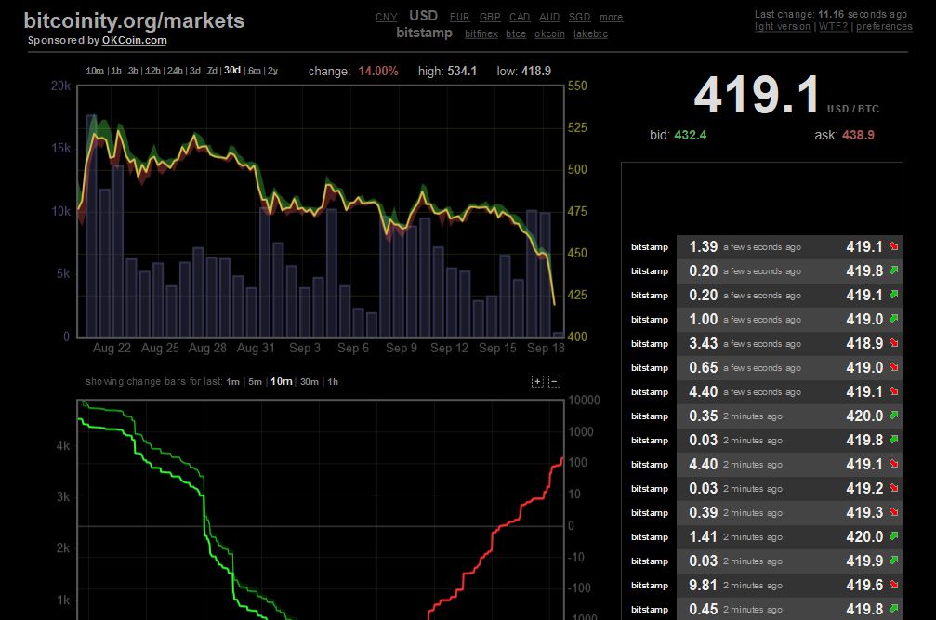936x620 pixels.
Task: Click the Sep 18 date label on chart
Action: tap(546, 348)
